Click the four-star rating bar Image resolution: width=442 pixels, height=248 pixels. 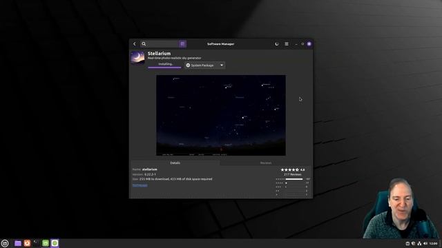(x=294, y=183)
